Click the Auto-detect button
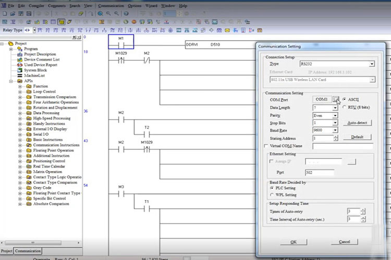Screen dimensions: 391x260 357,123
